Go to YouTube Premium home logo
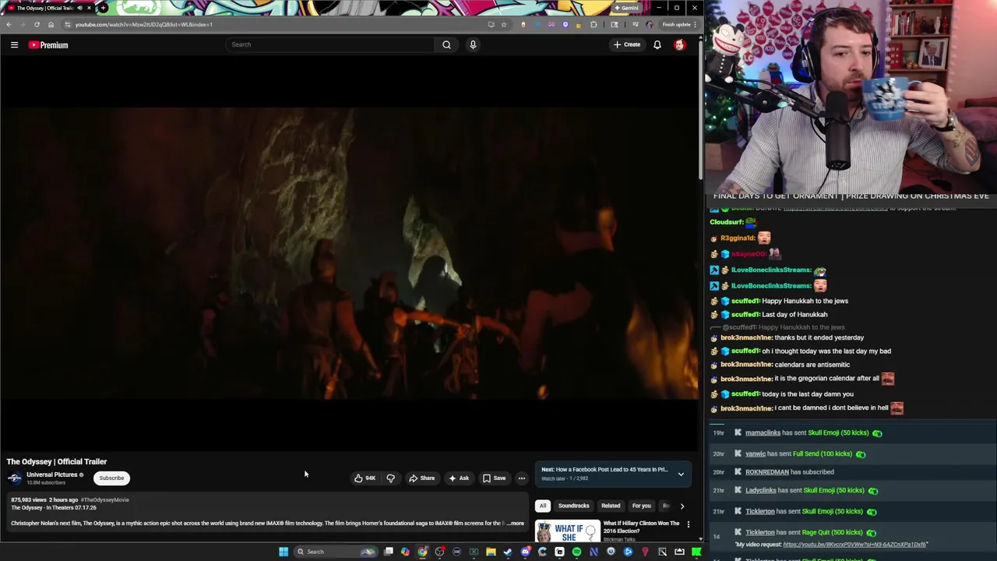This screenshot has height=561, width=997. 48,45
